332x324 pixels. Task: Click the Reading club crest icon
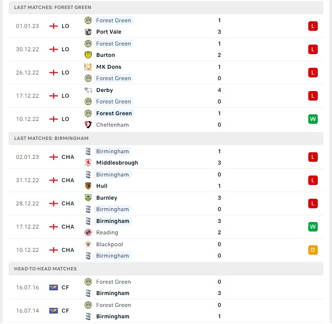point(88,232)
